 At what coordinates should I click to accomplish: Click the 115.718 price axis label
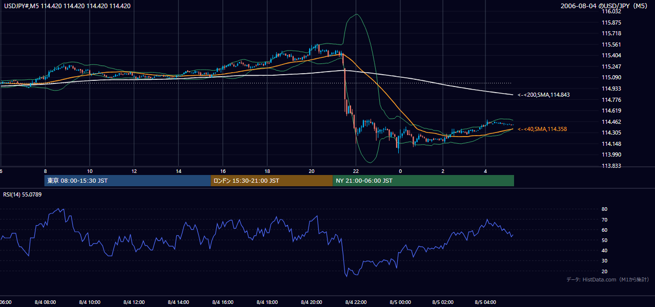612,33
